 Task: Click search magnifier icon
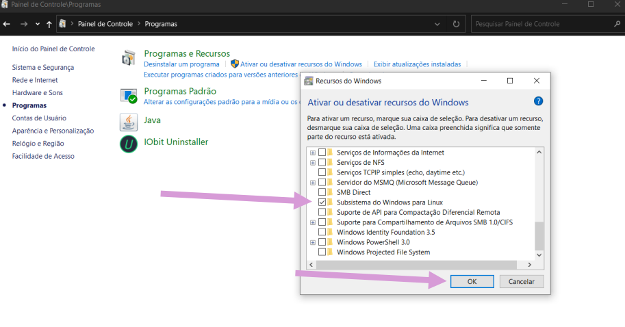coord(617,24)
